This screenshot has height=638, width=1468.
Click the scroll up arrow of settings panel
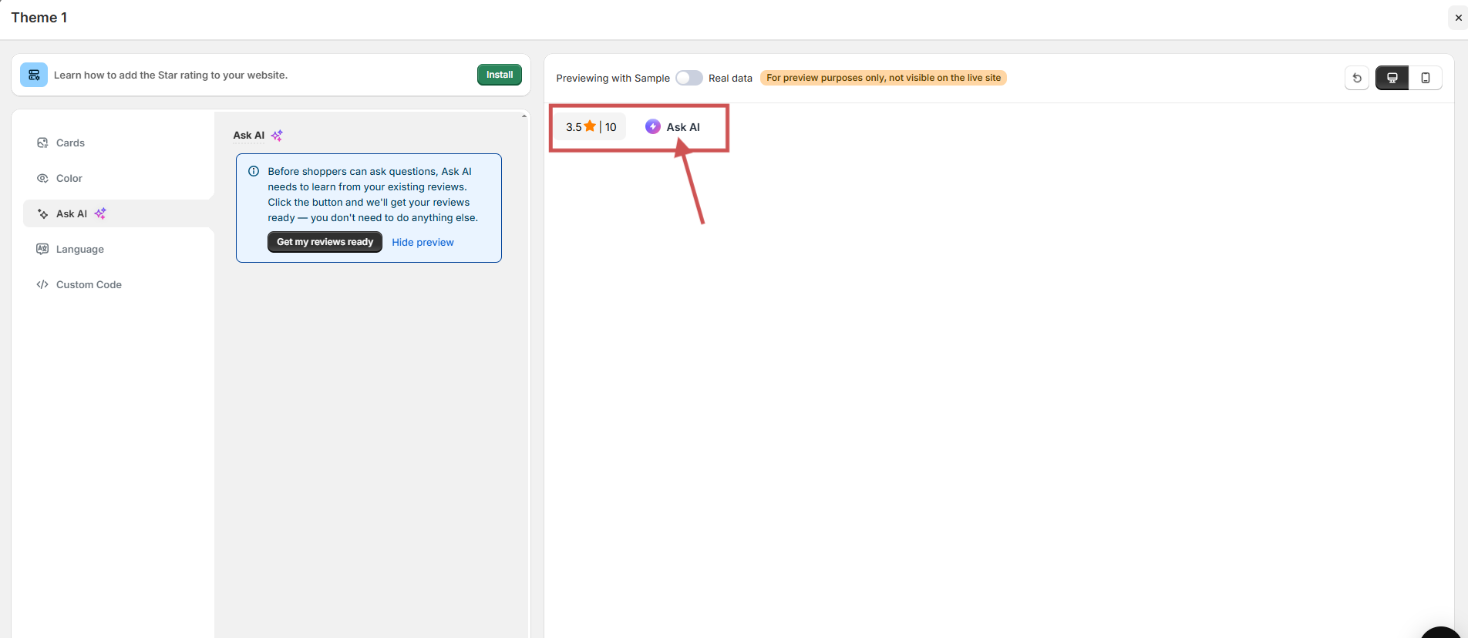(x=524, y=116)
